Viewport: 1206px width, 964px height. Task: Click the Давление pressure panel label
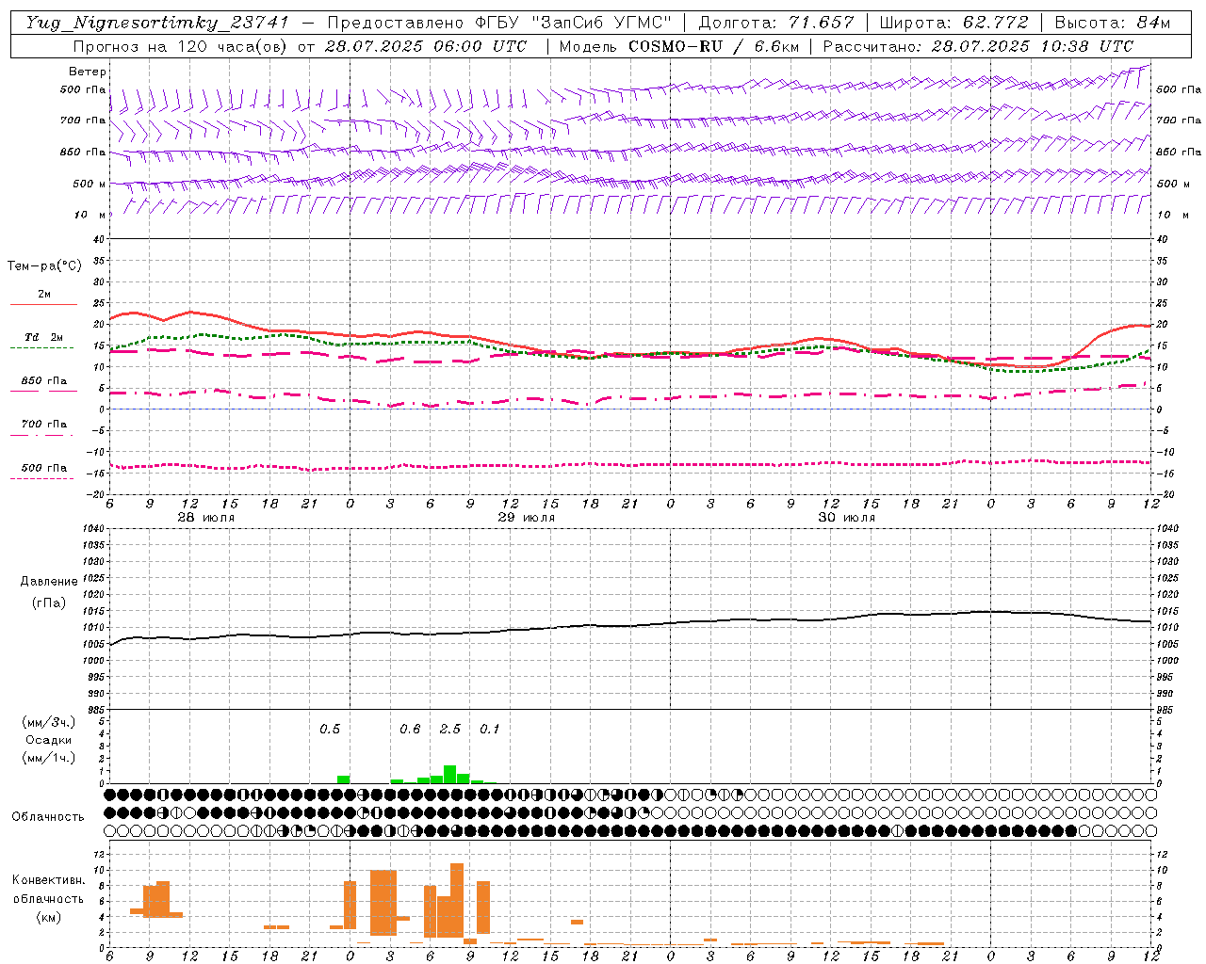(x=49, y=582)
